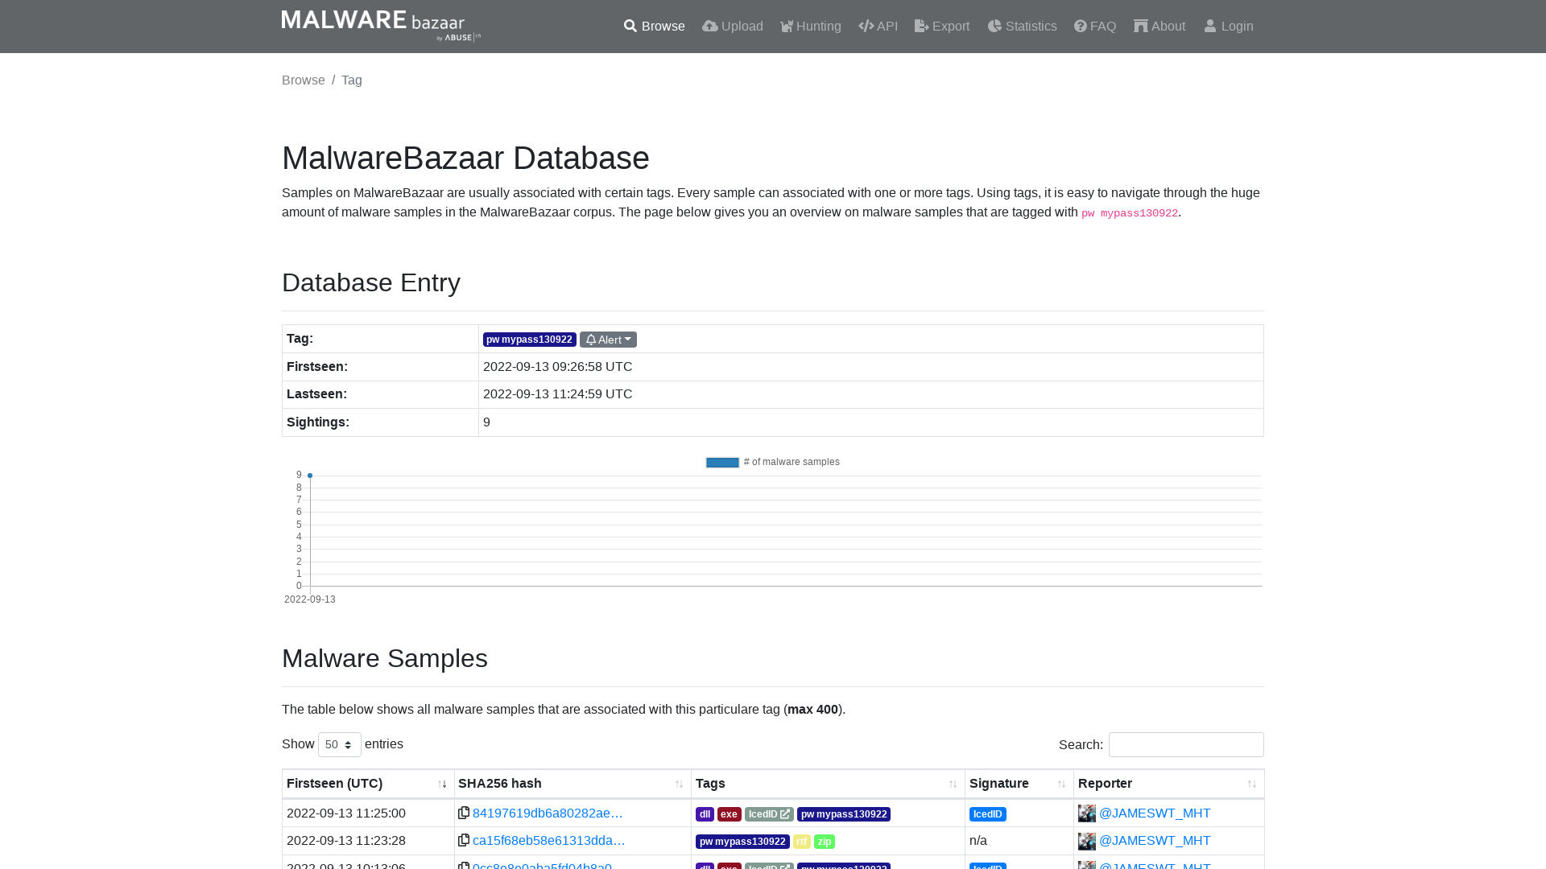
Task: Open the Login menu item
Action: (1229, 26)
